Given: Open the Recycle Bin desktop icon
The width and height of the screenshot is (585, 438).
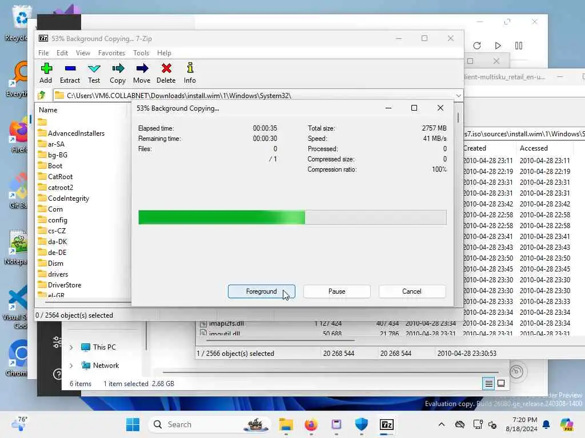Looking at the screenshot, I should (x=18, y=23).
